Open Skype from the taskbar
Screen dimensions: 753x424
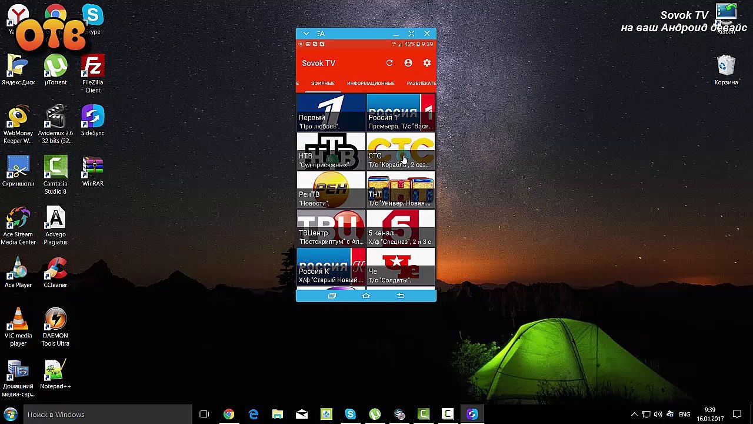[x=351, y=415]
